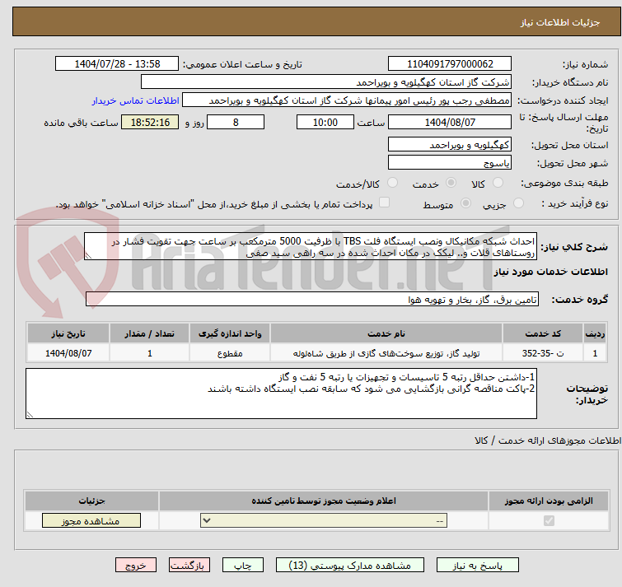Click the چاپ print button
Viewport: 622px width, 587px height.
pos(243,566)
